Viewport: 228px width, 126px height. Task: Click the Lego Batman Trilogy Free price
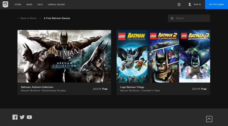pyautogui.click(x=204, y=89)
